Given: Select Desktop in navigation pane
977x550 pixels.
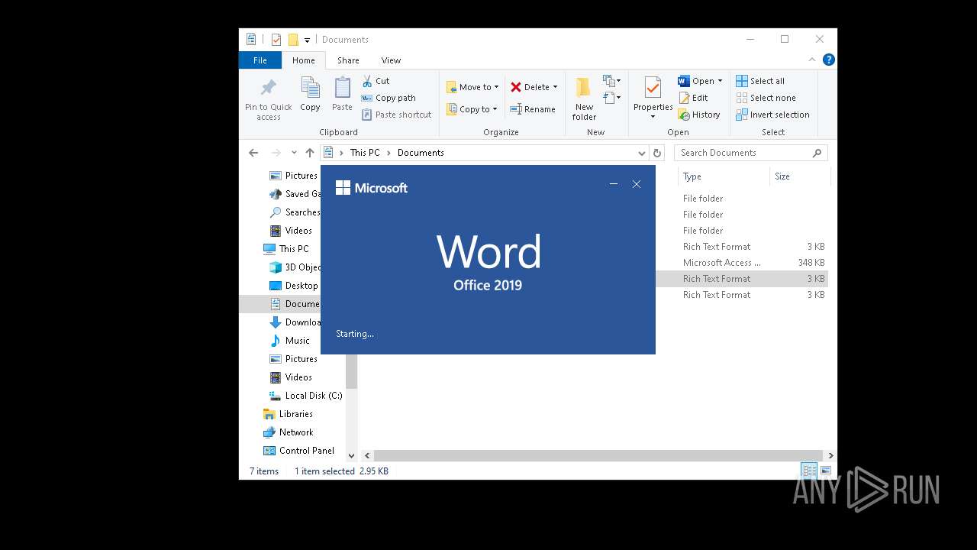Looking at the screenshot, I should (294, 286).
